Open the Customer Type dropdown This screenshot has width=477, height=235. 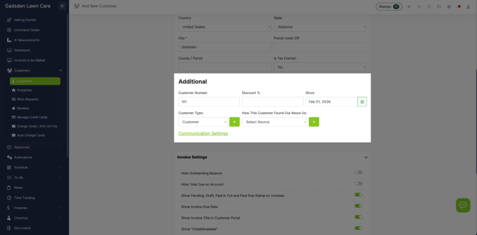[203, 122]
